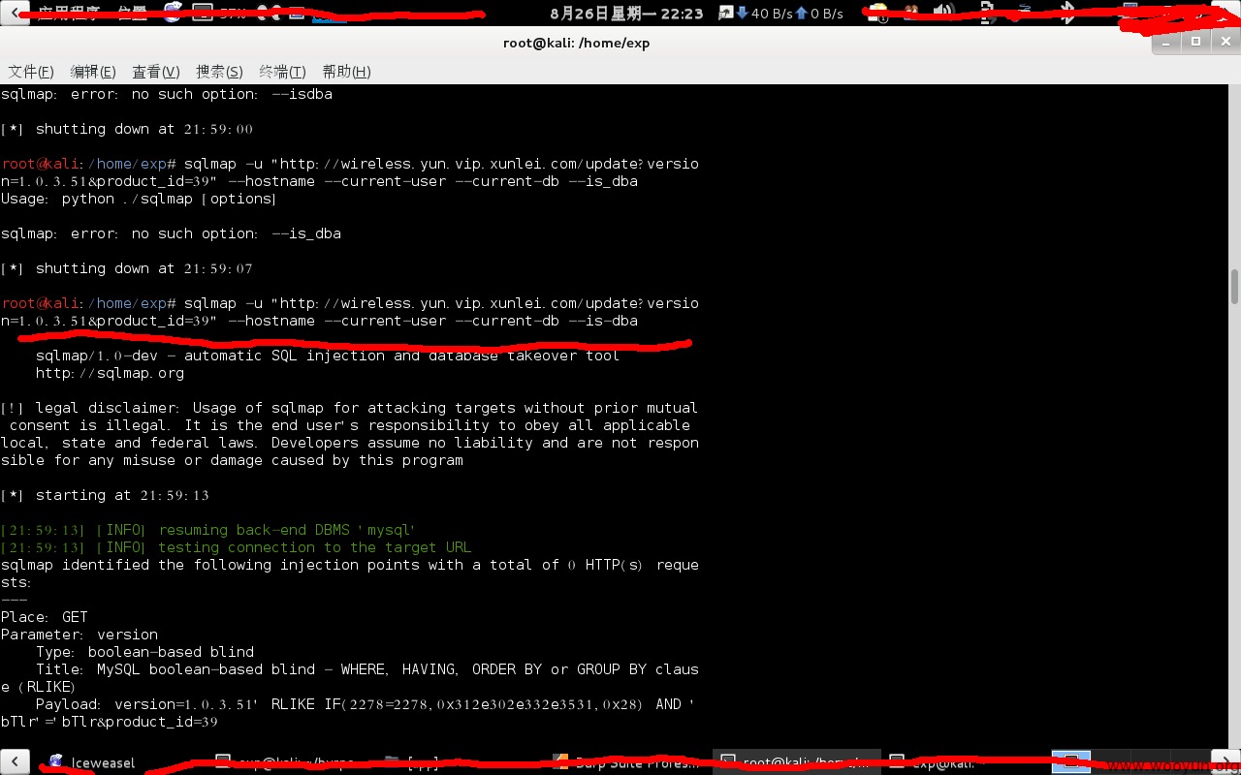Click the bottom taskbar left arrow button
The width and height of the screenshot is (1241, 775).
(15, 761)
